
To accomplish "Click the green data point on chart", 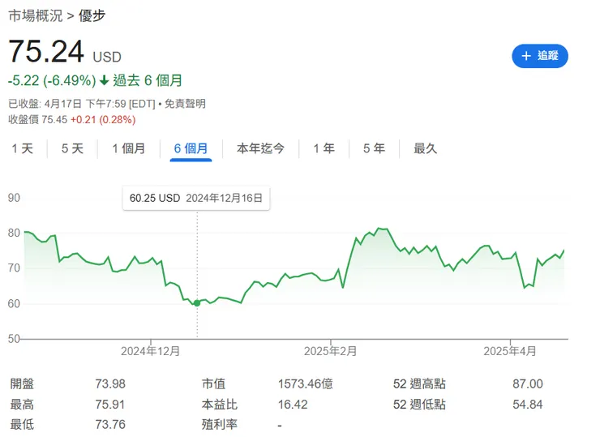I will (x=197, y=303).
